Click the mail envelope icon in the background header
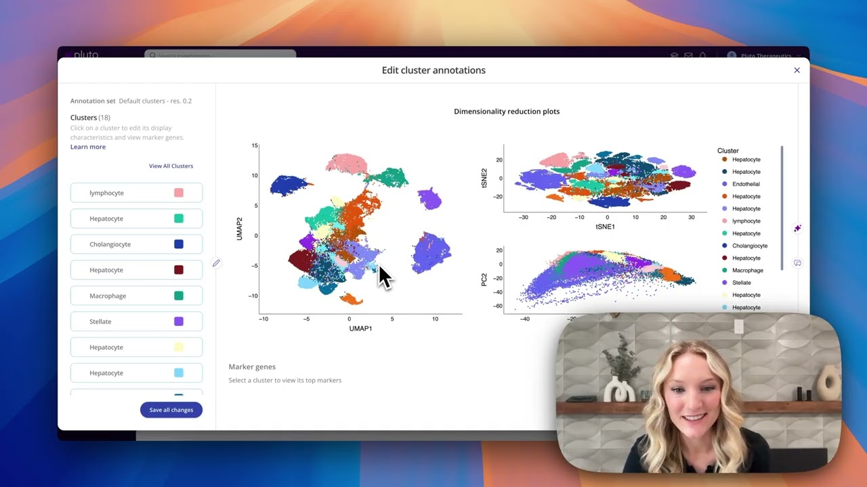Image resolution: width=867 pixels, height=487 pixels. [688, 55]
